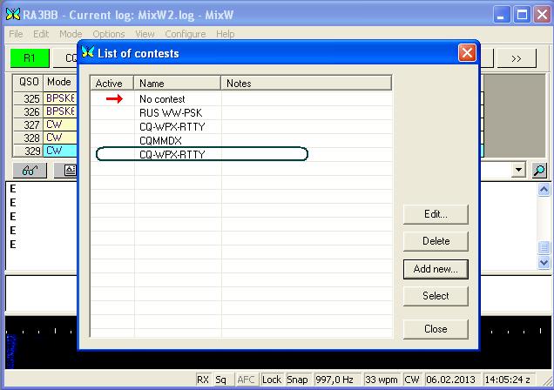Toggle Lock in the status bar
554x390 pixels.
[272, 380]
